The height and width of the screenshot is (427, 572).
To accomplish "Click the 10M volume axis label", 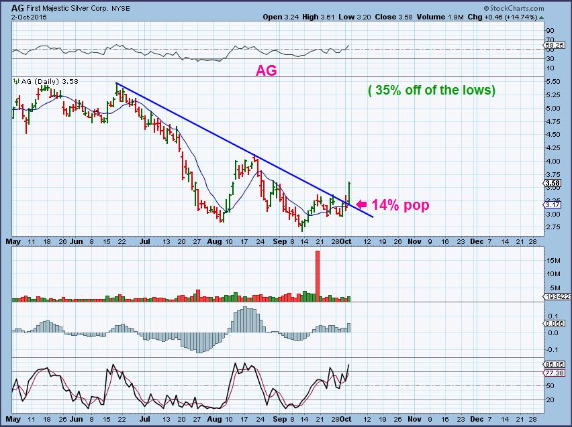I will (x=554, y=274).
